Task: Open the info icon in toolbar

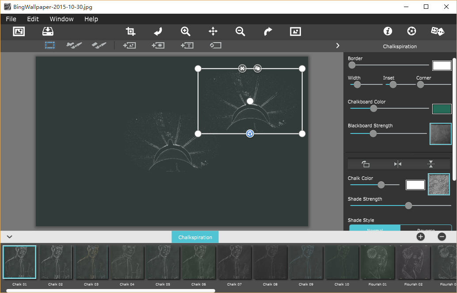Action: coord(388,31)
